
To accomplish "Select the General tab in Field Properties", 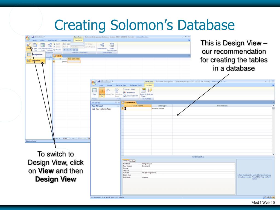I will pos(126,161).
